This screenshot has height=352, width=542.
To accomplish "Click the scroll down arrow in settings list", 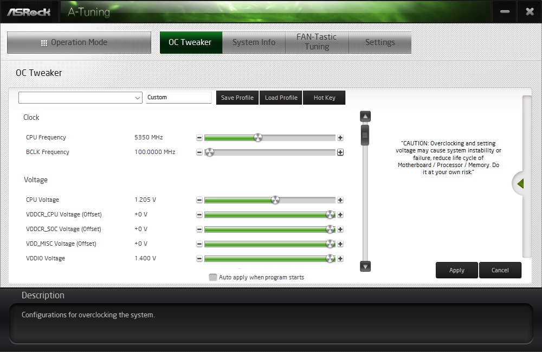I will coord(365,266).
